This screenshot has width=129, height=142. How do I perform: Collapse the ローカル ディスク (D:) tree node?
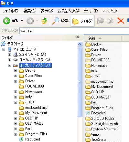(x=10, y=65)
